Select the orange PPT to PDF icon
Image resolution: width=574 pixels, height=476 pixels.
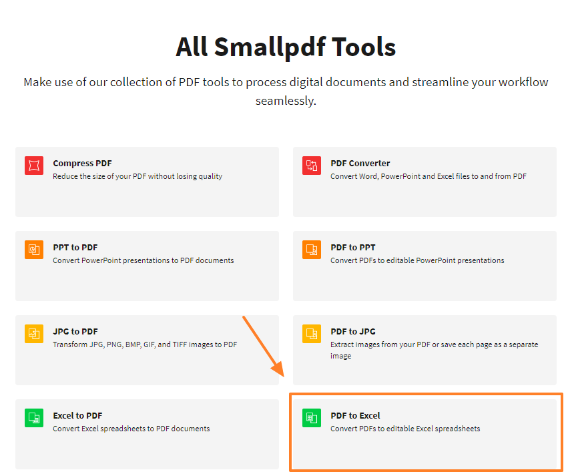34,250
